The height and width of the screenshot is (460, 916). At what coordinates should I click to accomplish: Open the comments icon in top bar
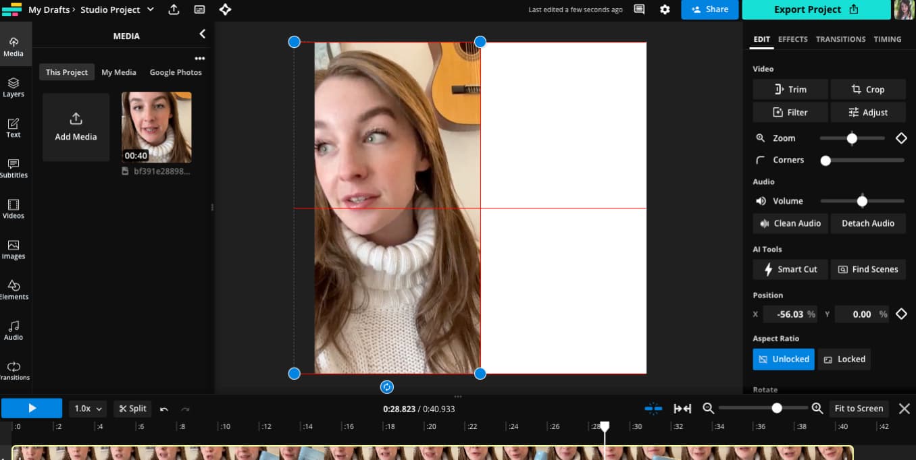pos(639,9)
